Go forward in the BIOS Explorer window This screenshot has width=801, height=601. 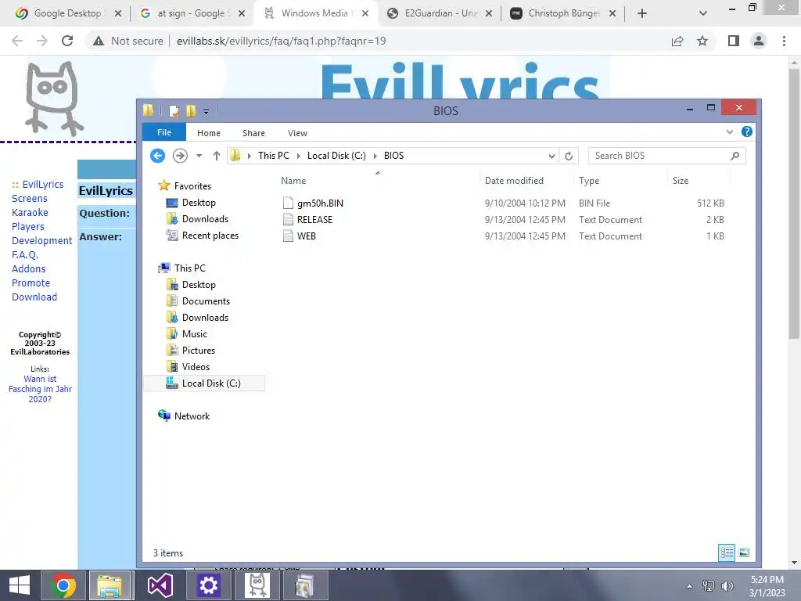click(180, 156)
